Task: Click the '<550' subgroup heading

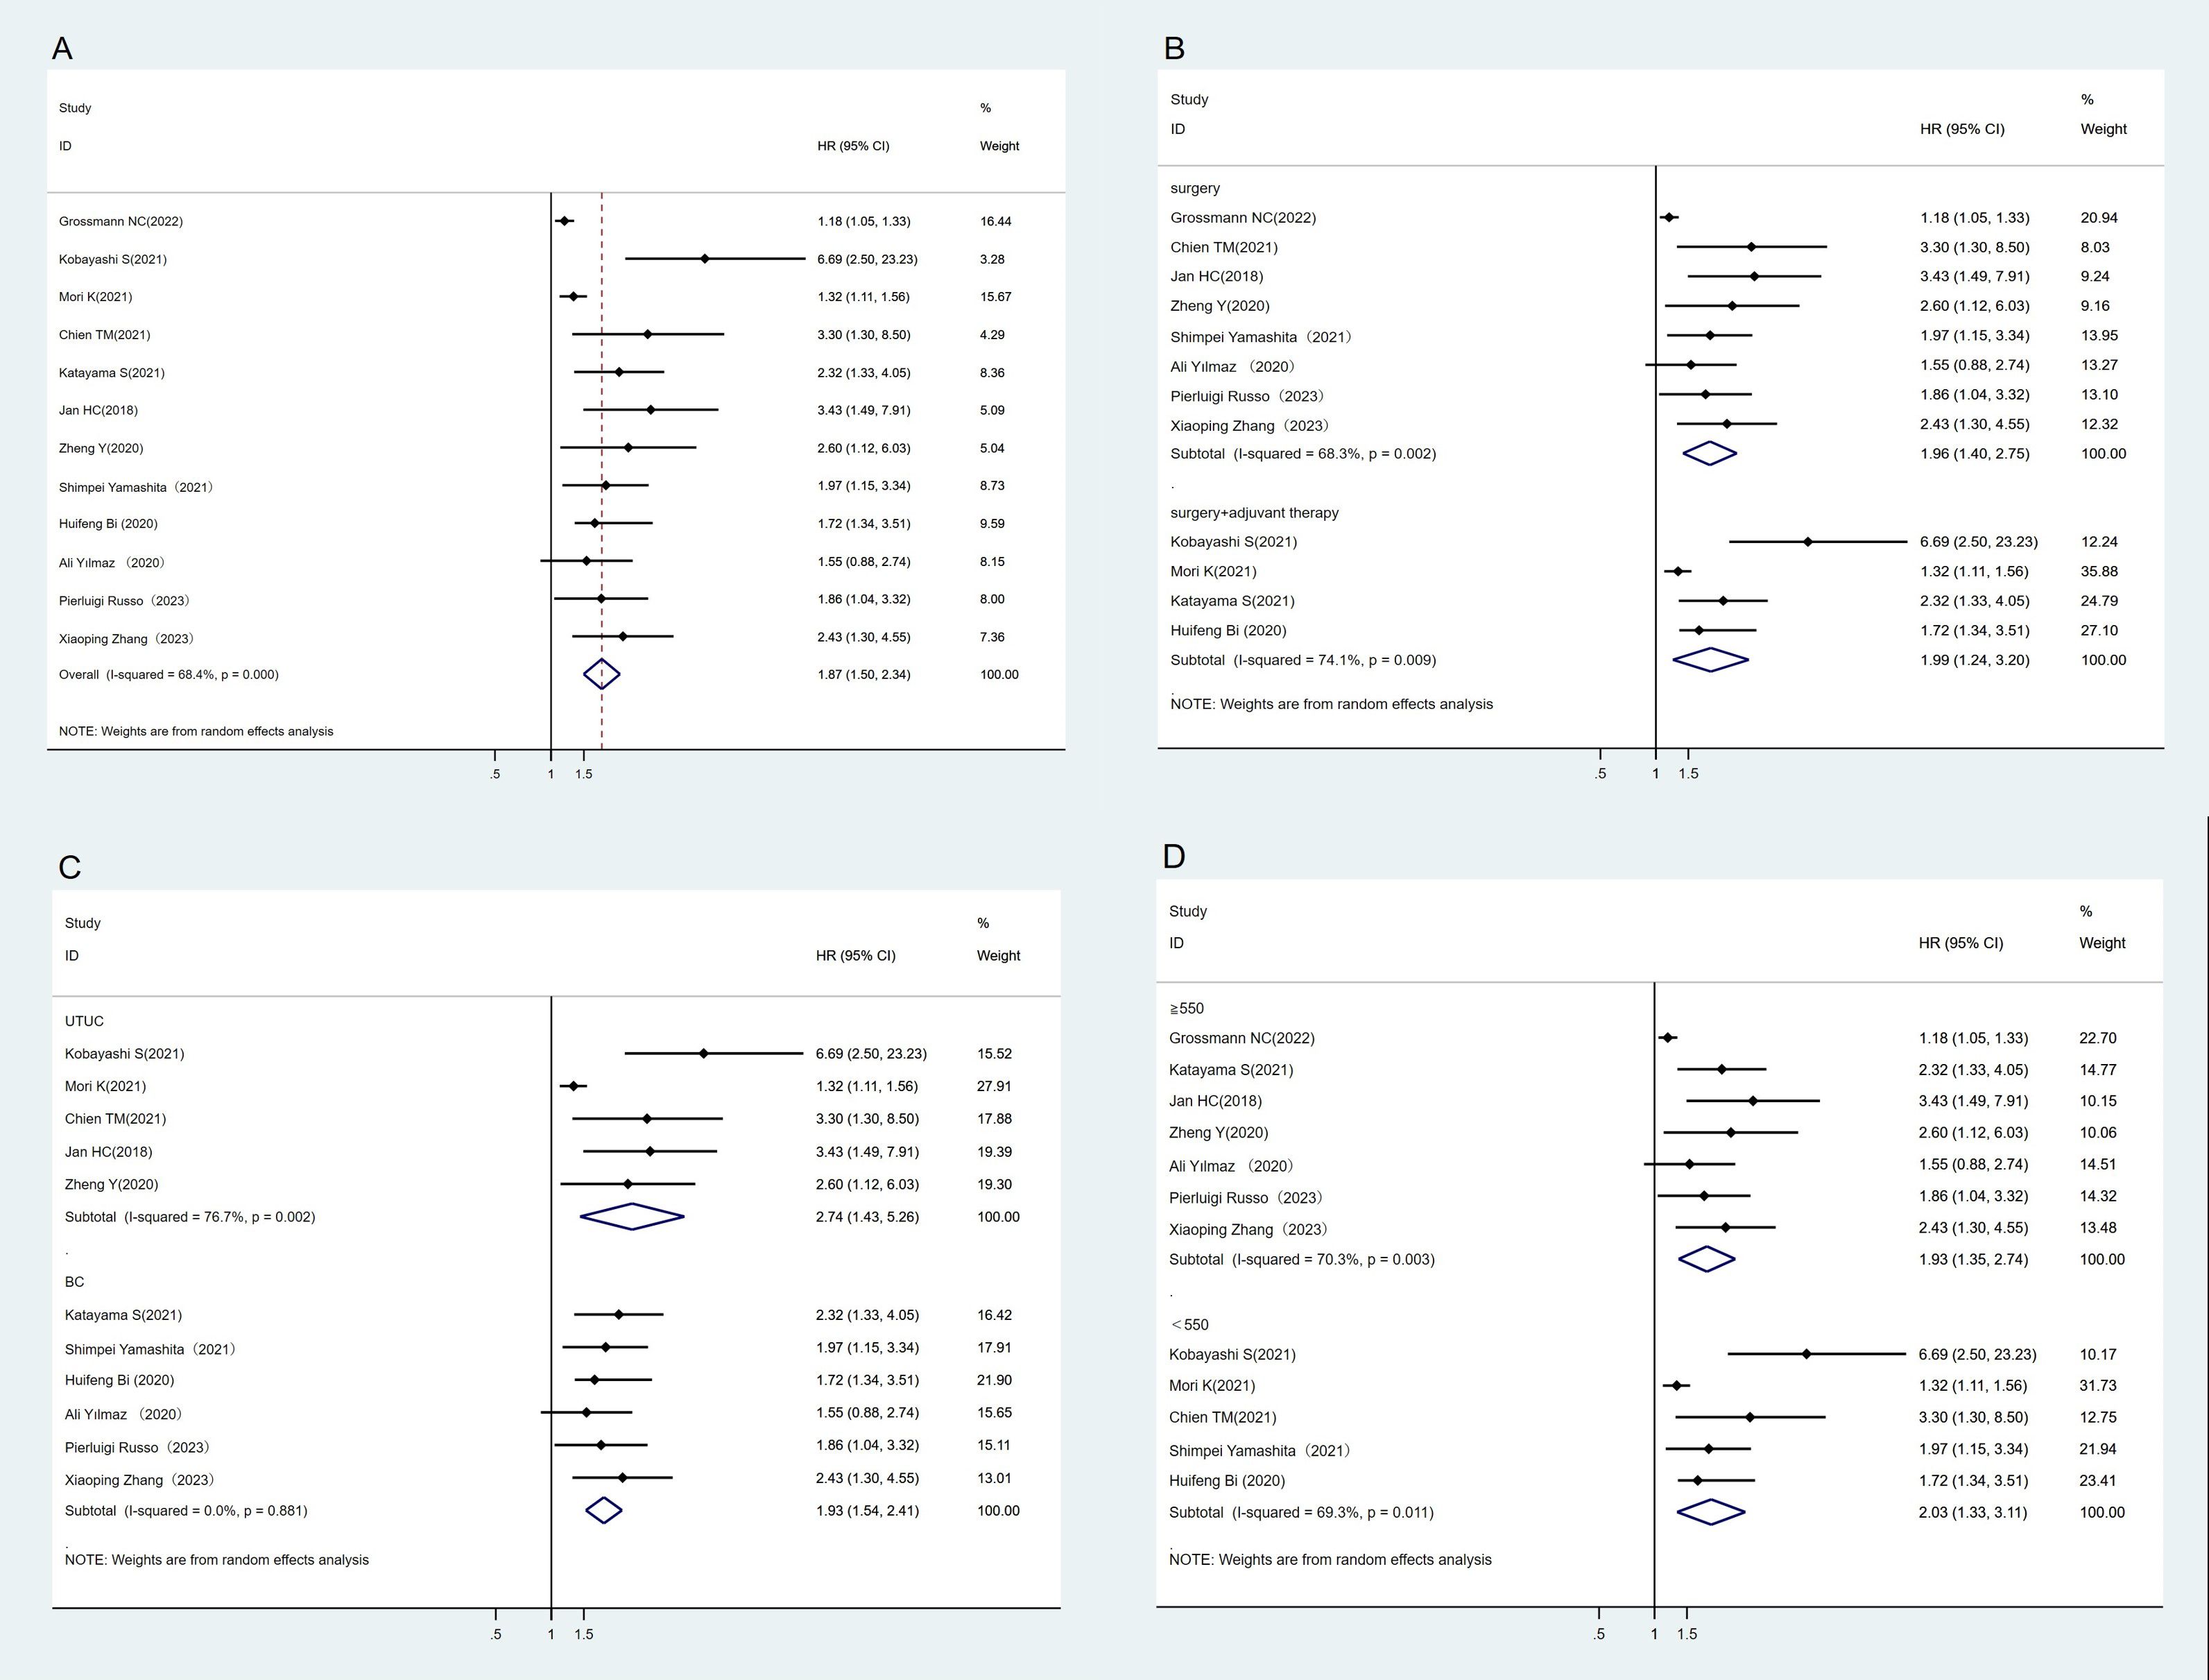Action: click(x=1189, y=1324)
